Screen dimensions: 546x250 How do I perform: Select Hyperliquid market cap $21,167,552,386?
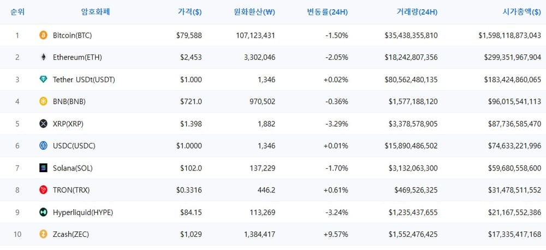click(x=515, y=212)
